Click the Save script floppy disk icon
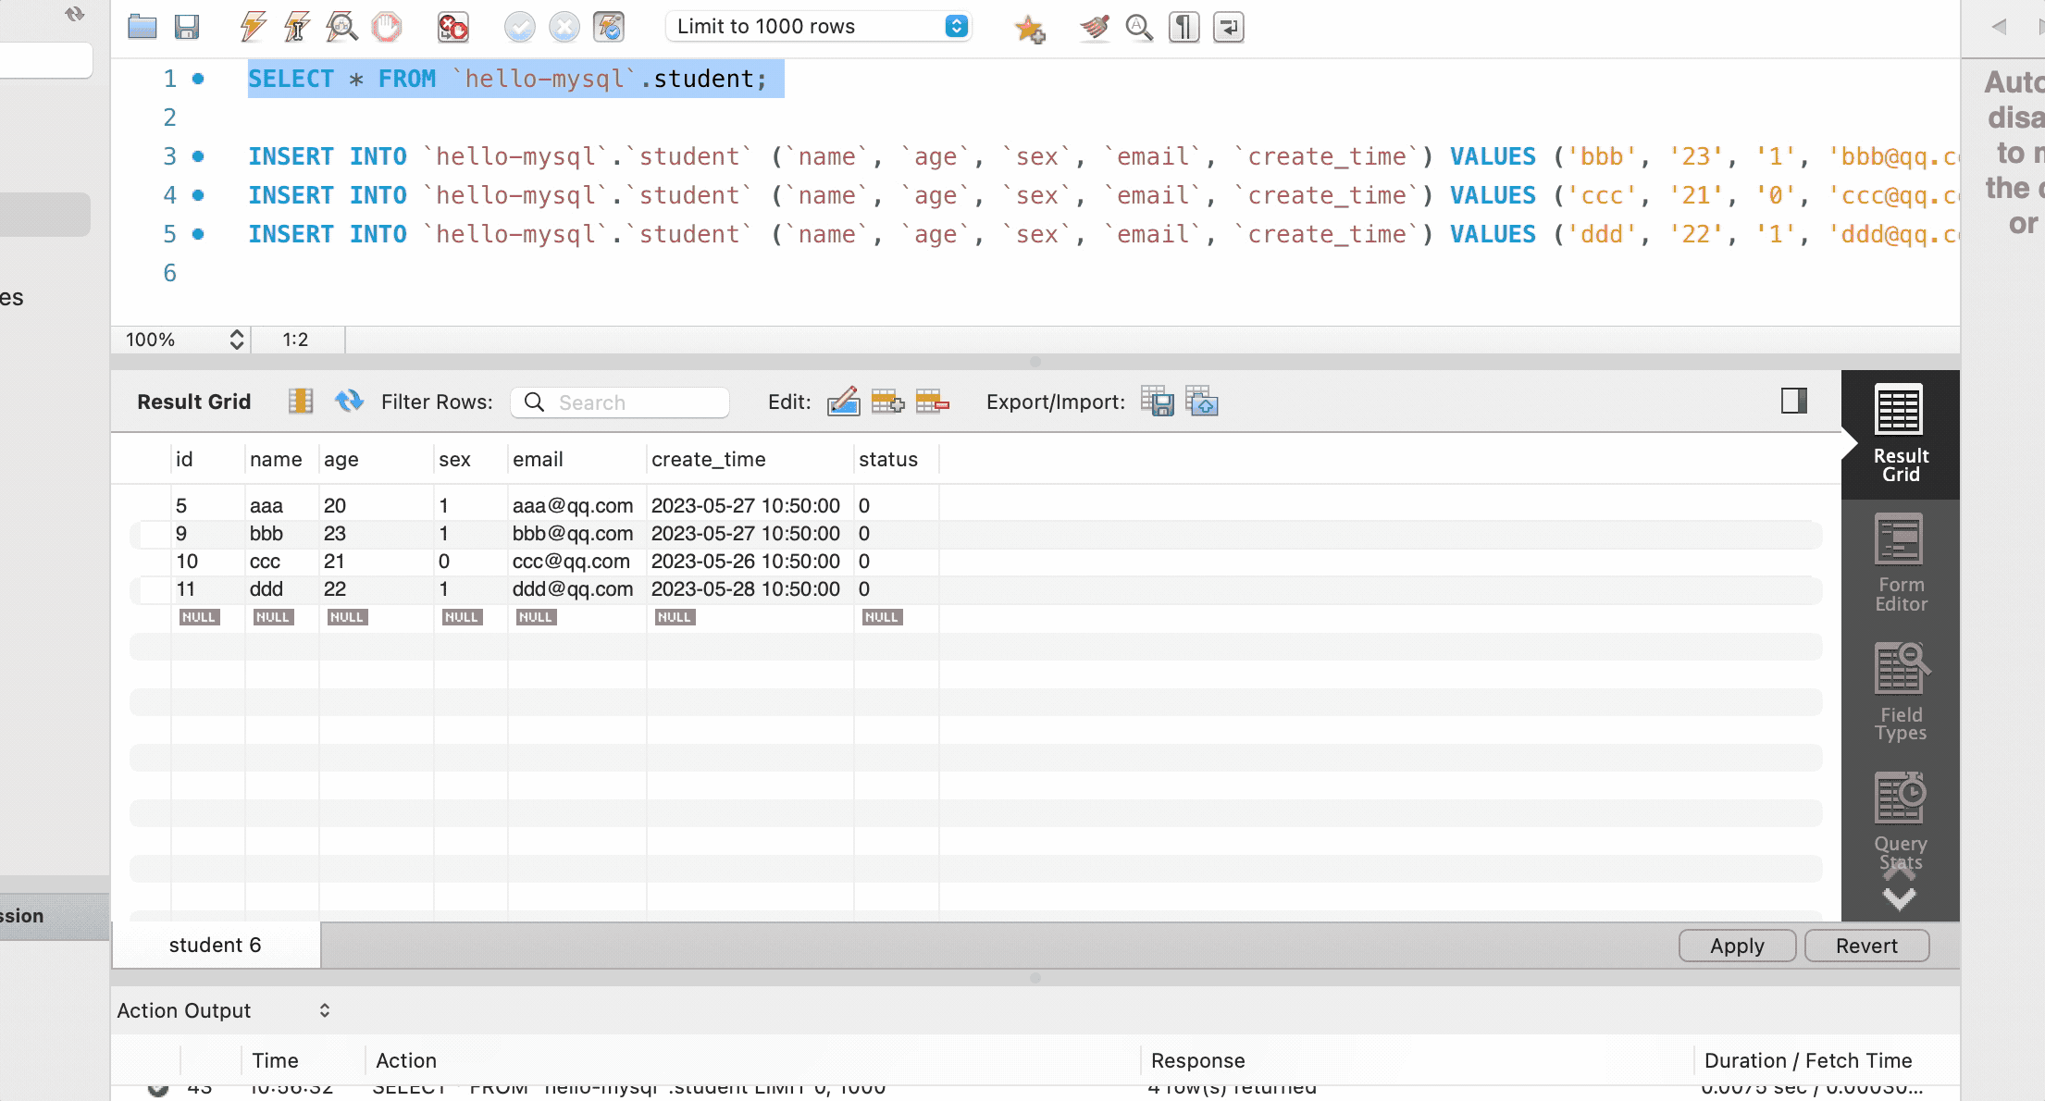This screenshot has width=2045, height=1101. (187, 27)
